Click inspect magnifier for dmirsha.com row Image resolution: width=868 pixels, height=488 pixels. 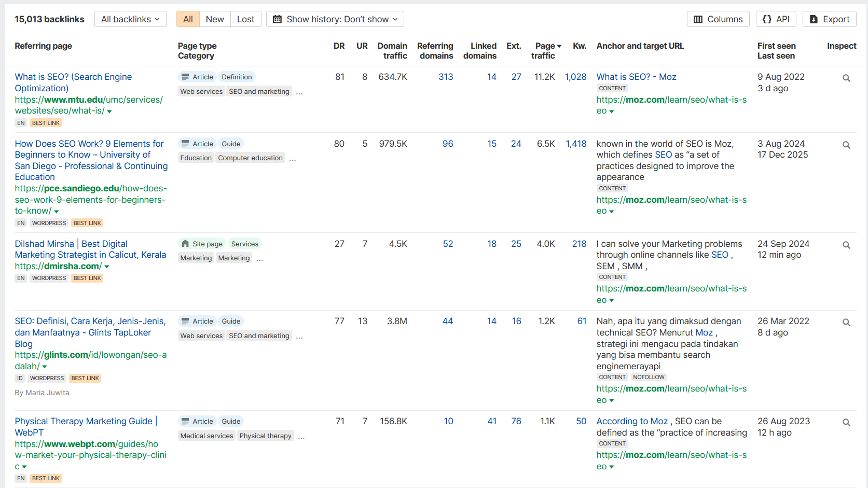click(x=846, y=245)
